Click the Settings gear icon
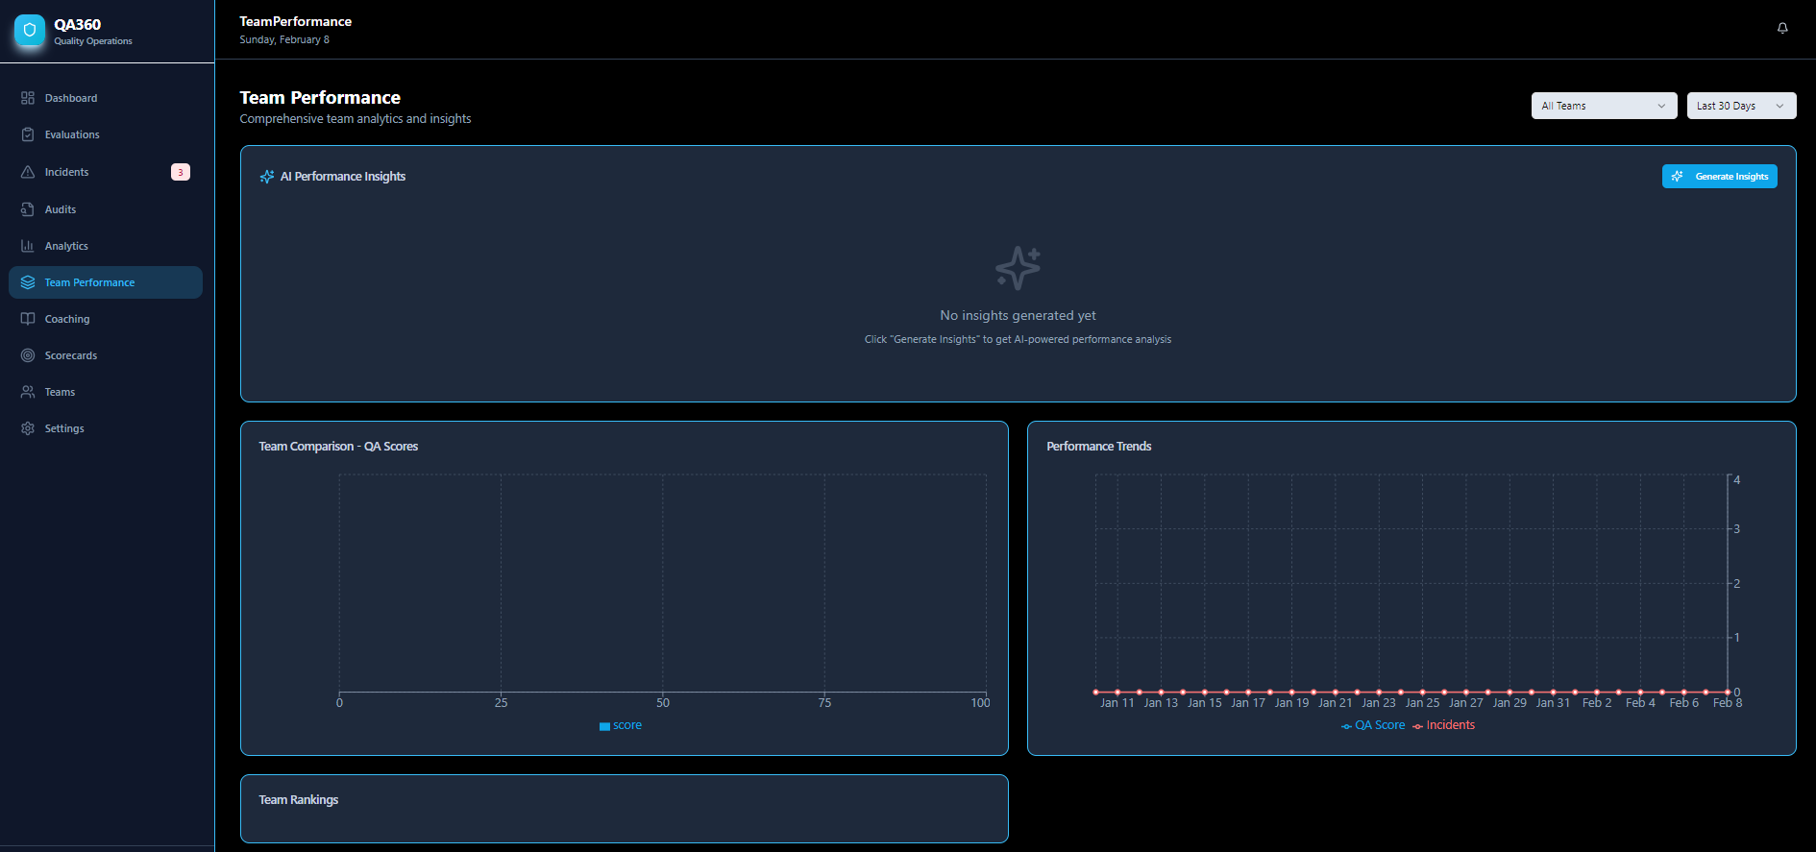The width and height of the screenshot is (1816, 852). 28,428
